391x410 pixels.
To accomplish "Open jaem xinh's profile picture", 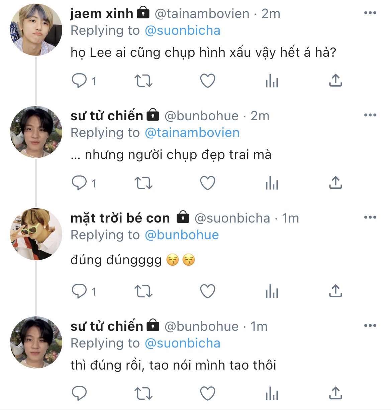I will pos(36,30).
